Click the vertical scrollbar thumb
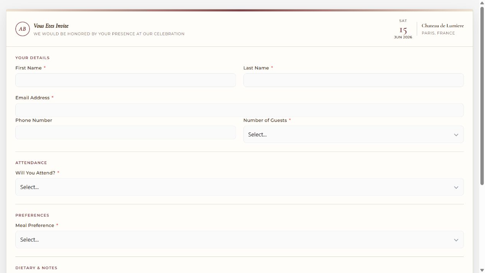This screenshot has width=485, height=273. pos(482,95)
